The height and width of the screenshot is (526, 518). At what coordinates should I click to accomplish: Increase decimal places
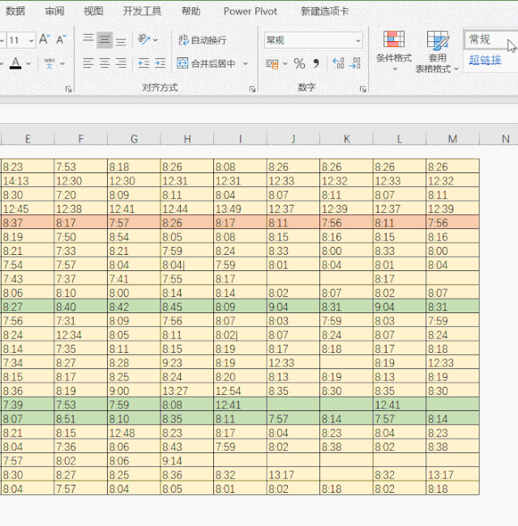[x=338, y=63]
